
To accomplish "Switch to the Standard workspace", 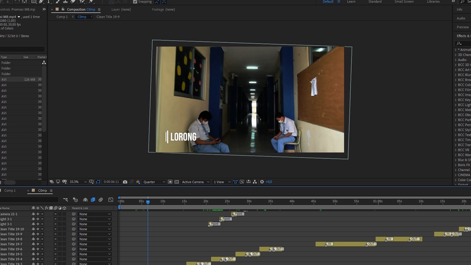I will click(x=375, y=1).
